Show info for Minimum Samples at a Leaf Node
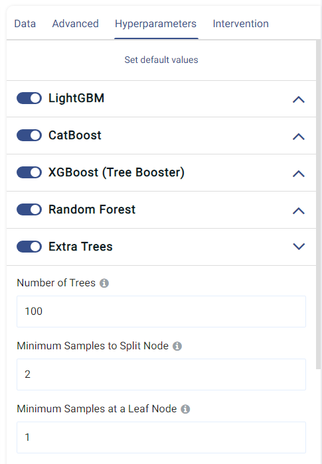Viewport: 322px width, 464px height. point(185,409)
